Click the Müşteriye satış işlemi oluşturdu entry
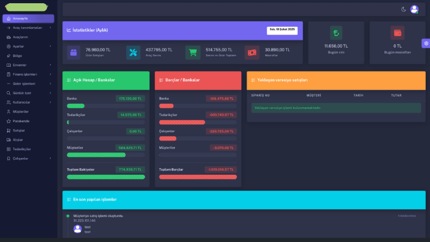Screen dimensions: 430x242 coord(99,216)
